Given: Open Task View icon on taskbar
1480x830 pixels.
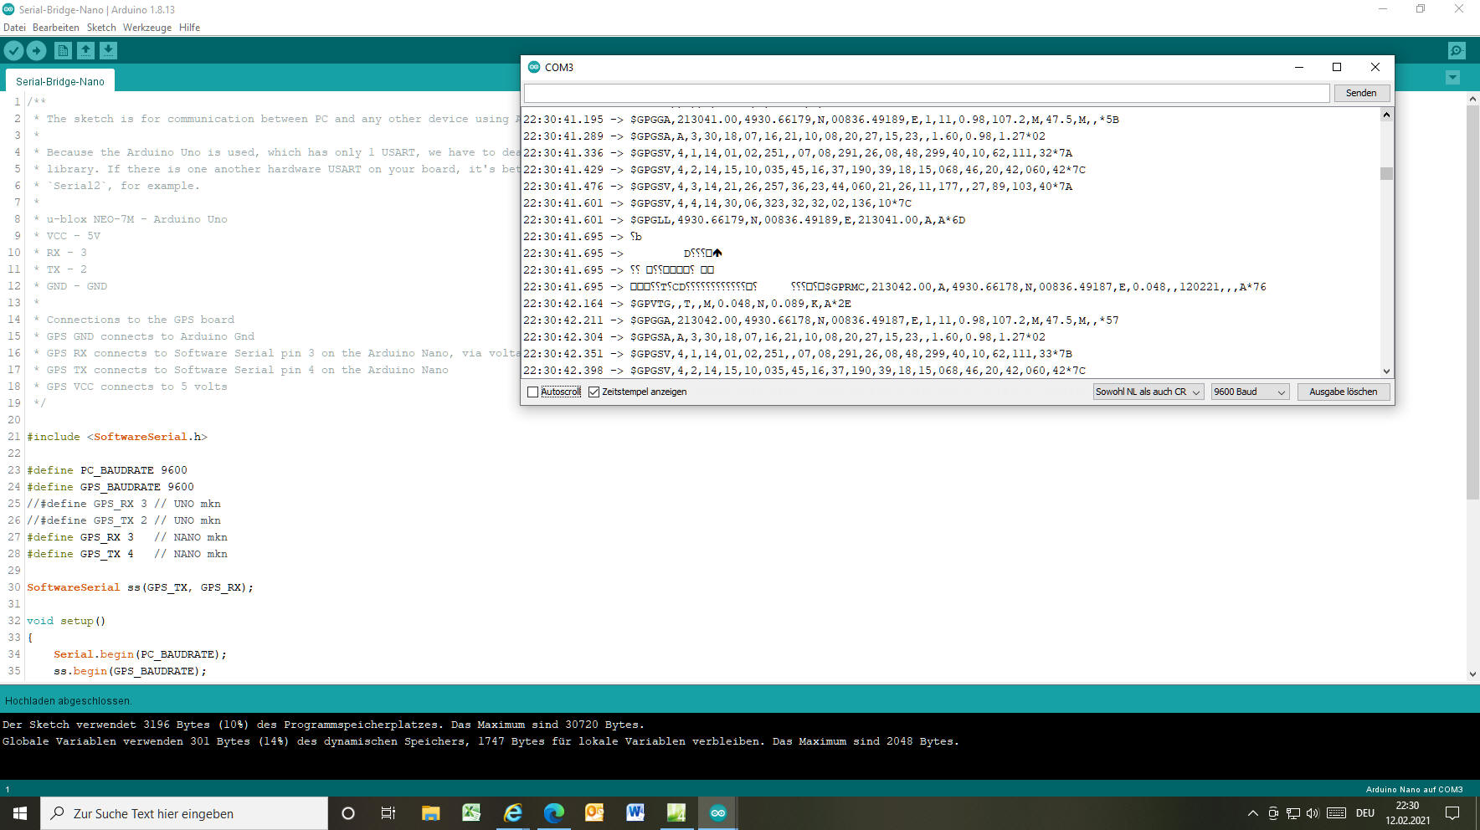Looking at the screenshot, I should [388, 813].
